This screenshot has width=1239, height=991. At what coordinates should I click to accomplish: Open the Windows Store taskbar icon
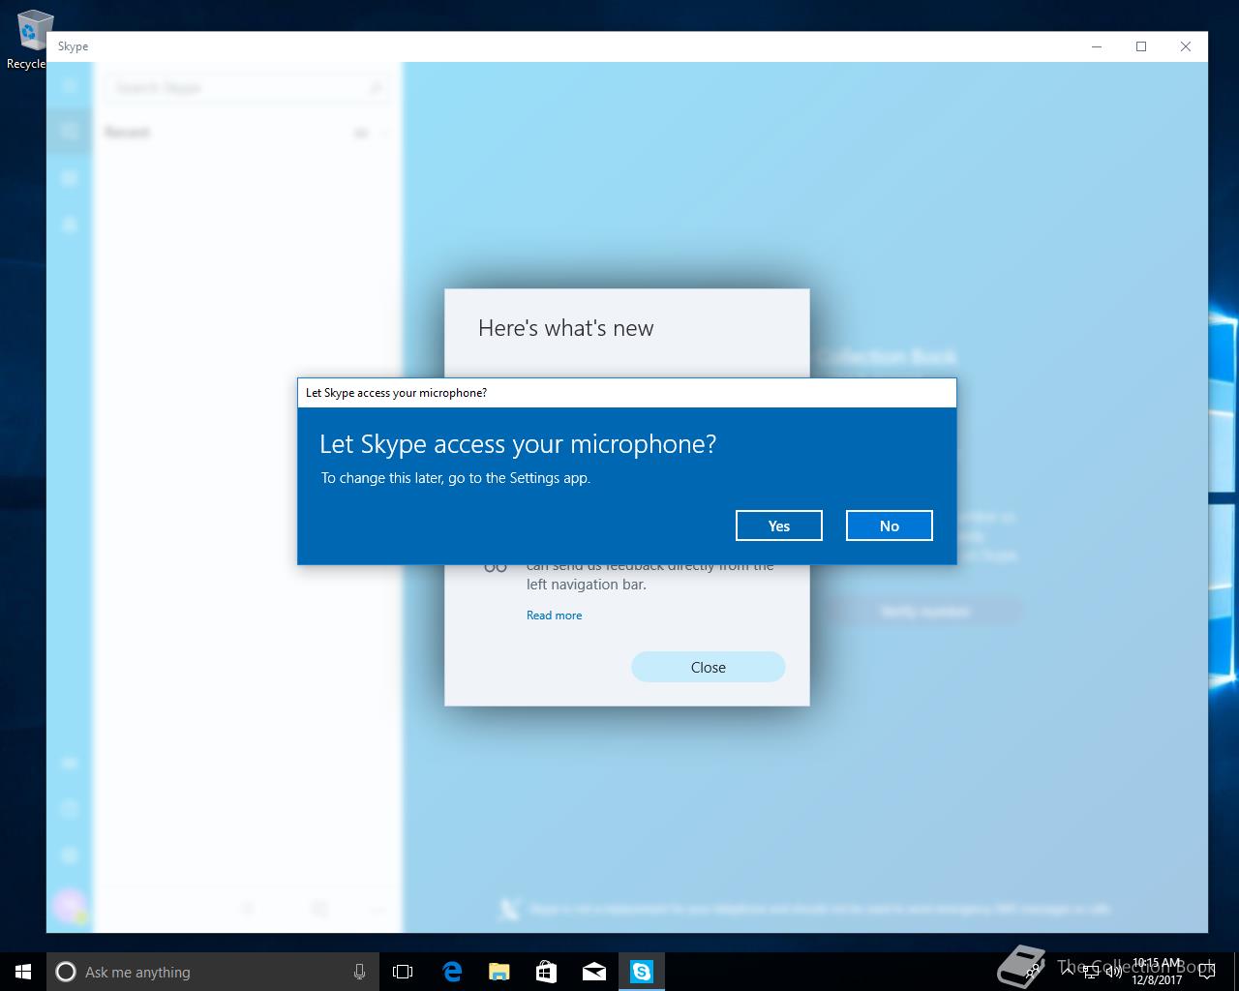point(546,972)
